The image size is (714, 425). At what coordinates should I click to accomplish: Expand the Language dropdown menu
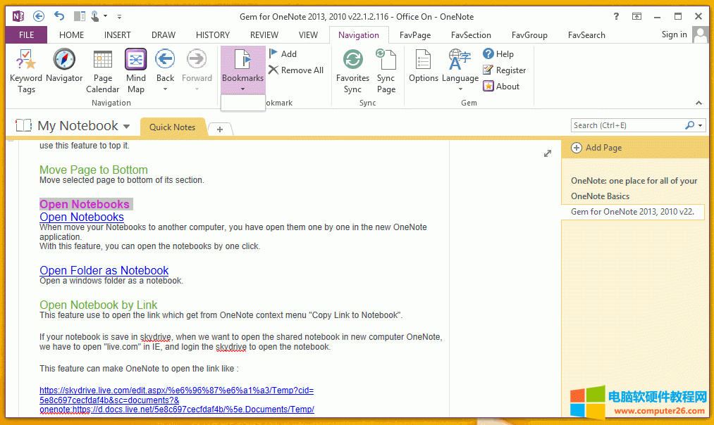[460, 89]
